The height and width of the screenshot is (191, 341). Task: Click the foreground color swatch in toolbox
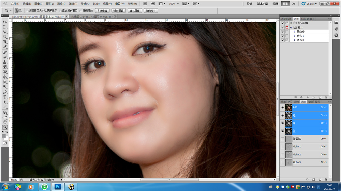4,136
